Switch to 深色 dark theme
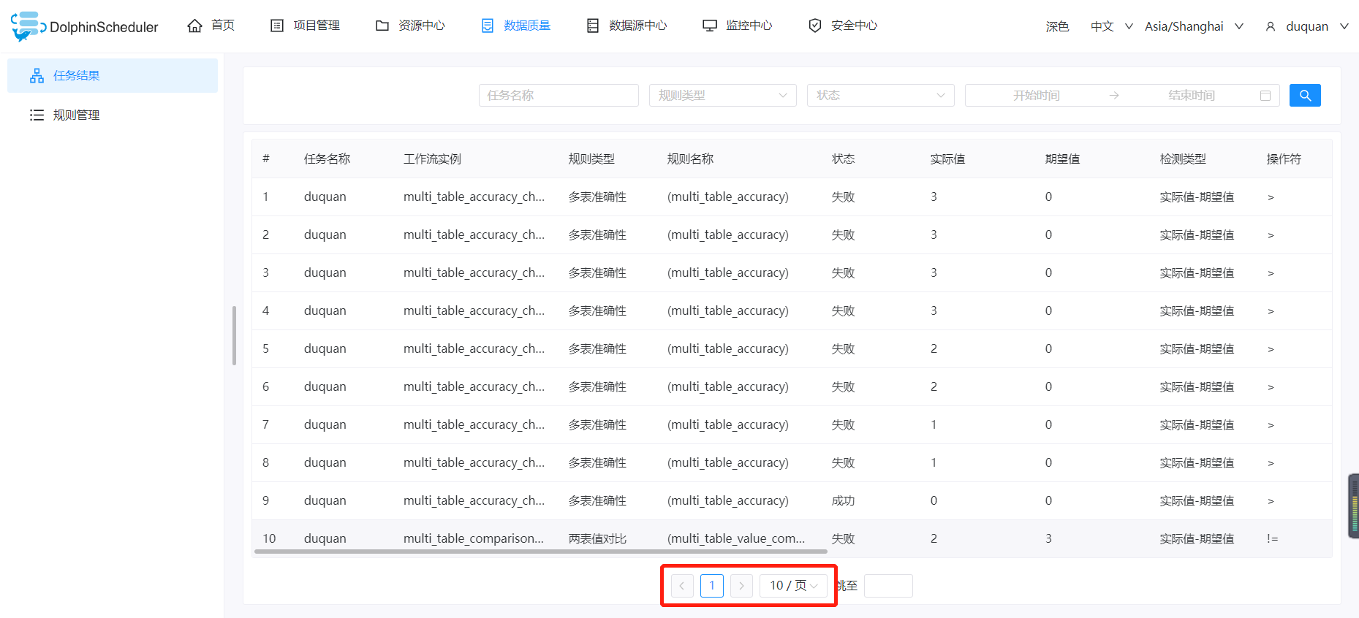 point(1057,26)
